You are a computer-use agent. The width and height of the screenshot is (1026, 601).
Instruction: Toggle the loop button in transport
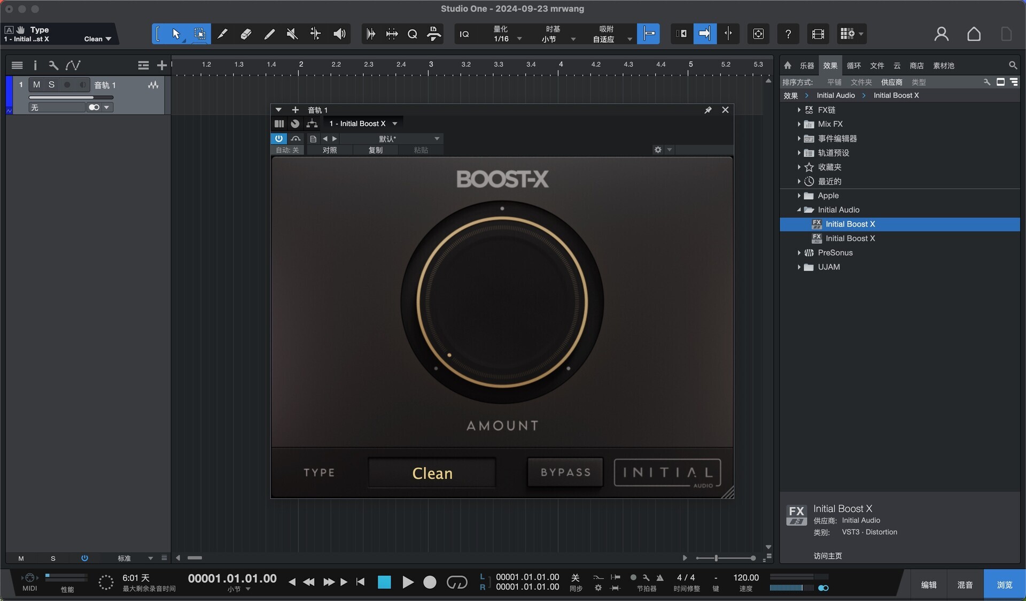[x=457, y=582]
